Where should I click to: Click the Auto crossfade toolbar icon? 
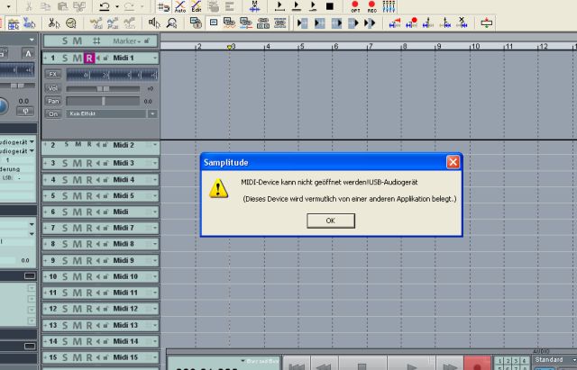(x=180, y=6)
